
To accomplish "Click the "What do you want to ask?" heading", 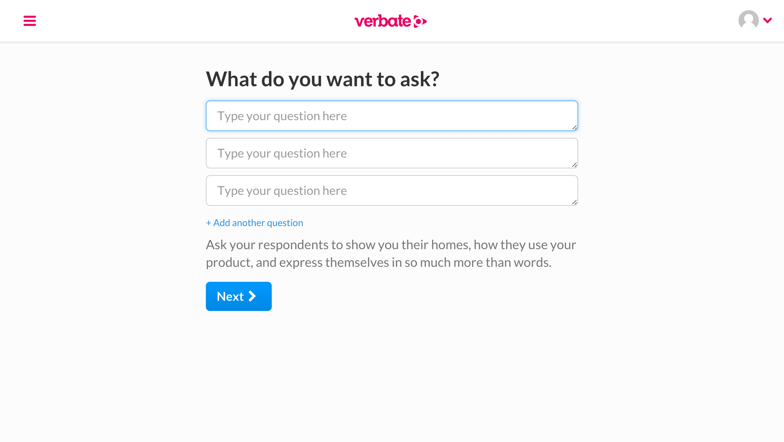I will click(322, 79).
